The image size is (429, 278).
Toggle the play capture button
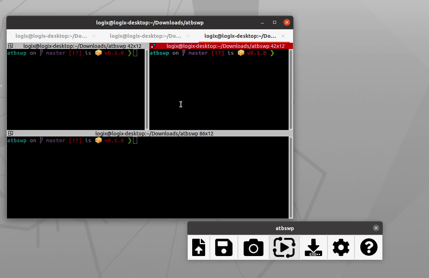pyautogui.click(x=284, y=247)
